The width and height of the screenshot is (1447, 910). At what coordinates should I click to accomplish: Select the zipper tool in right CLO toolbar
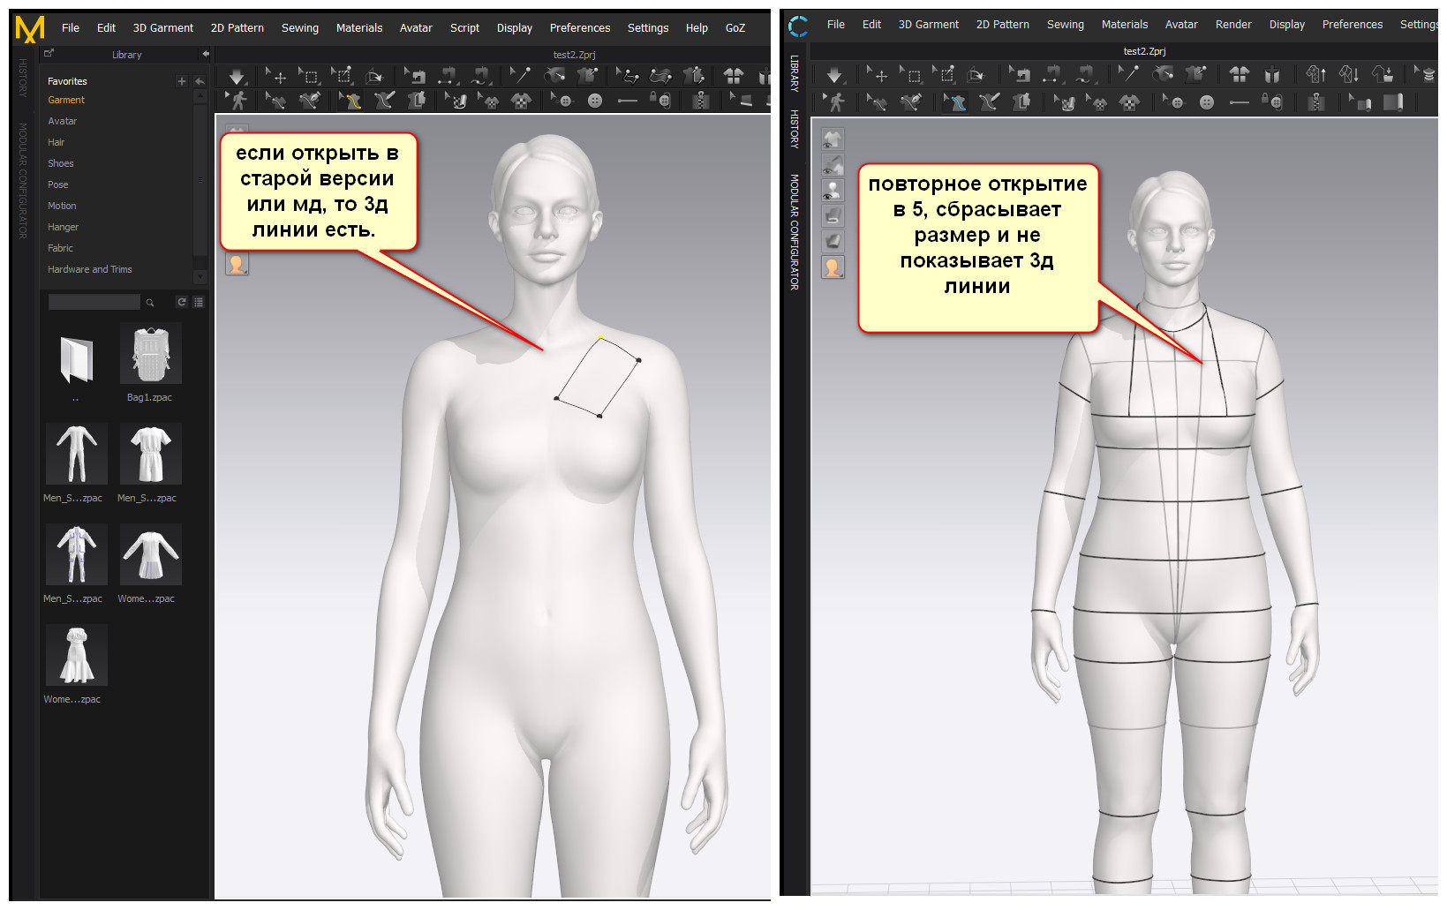click(x=1316, y=102)
